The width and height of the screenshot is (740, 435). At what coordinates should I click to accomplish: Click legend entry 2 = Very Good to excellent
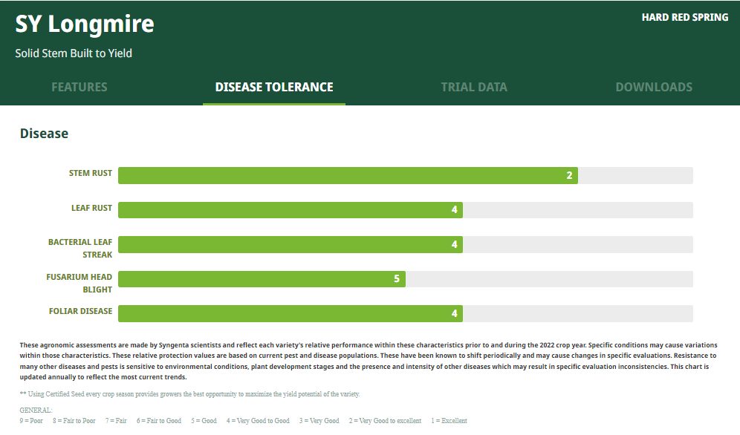(x=385, y=421)
